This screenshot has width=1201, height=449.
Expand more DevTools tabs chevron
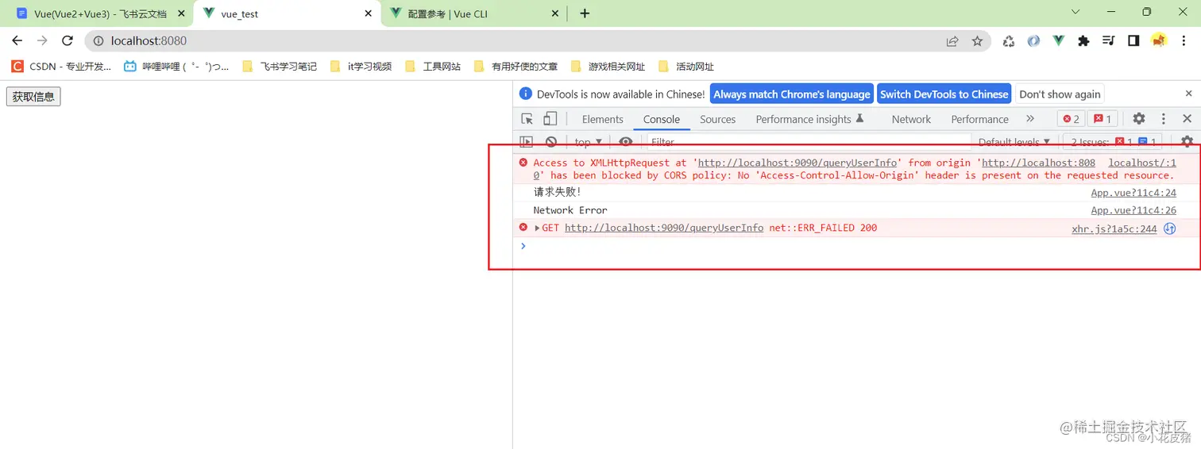[x=1030, y=119]
